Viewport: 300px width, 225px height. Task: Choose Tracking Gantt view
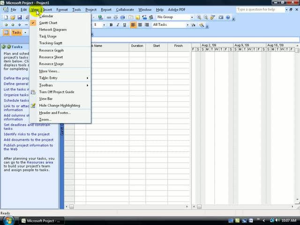(x=60, y=43)
